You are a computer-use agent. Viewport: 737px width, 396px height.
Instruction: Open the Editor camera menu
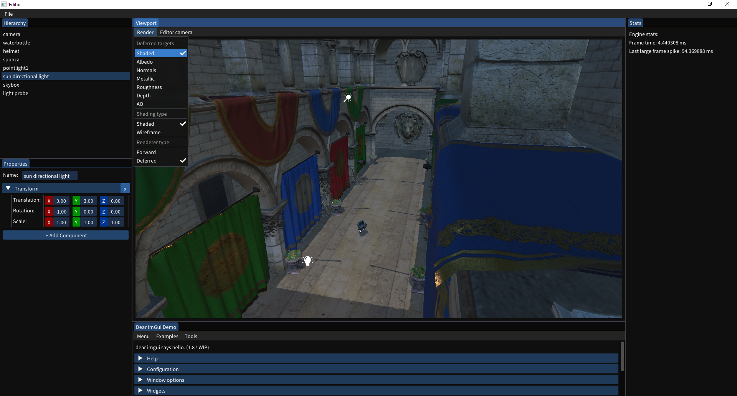tap(176, 32)
